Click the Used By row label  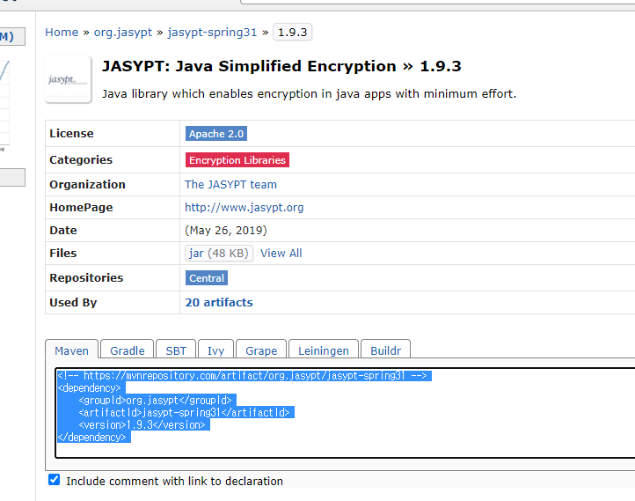click(73, 302)
